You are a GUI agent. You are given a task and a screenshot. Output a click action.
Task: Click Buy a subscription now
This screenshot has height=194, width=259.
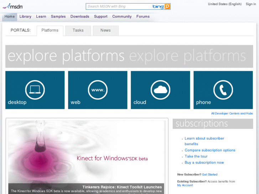tap(204, 163)
